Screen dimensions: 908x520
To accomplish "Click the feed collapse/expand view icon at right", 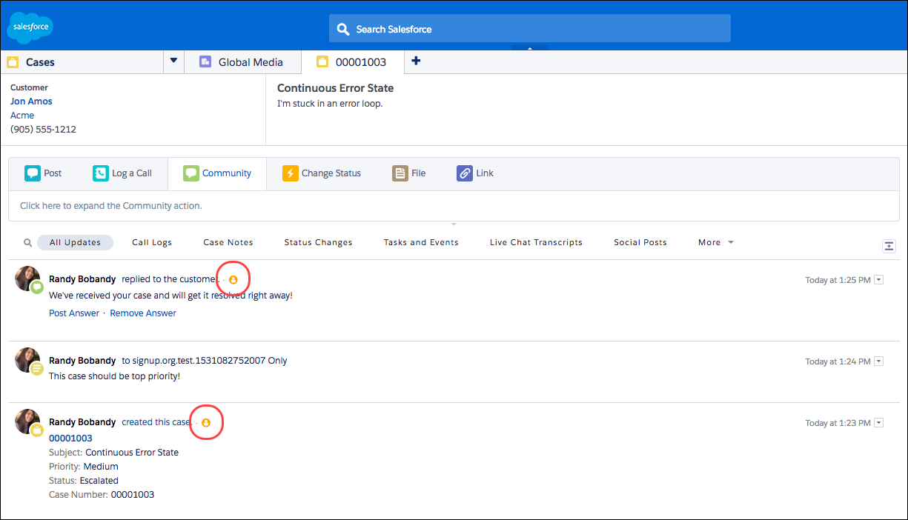I will click(889, 246).
